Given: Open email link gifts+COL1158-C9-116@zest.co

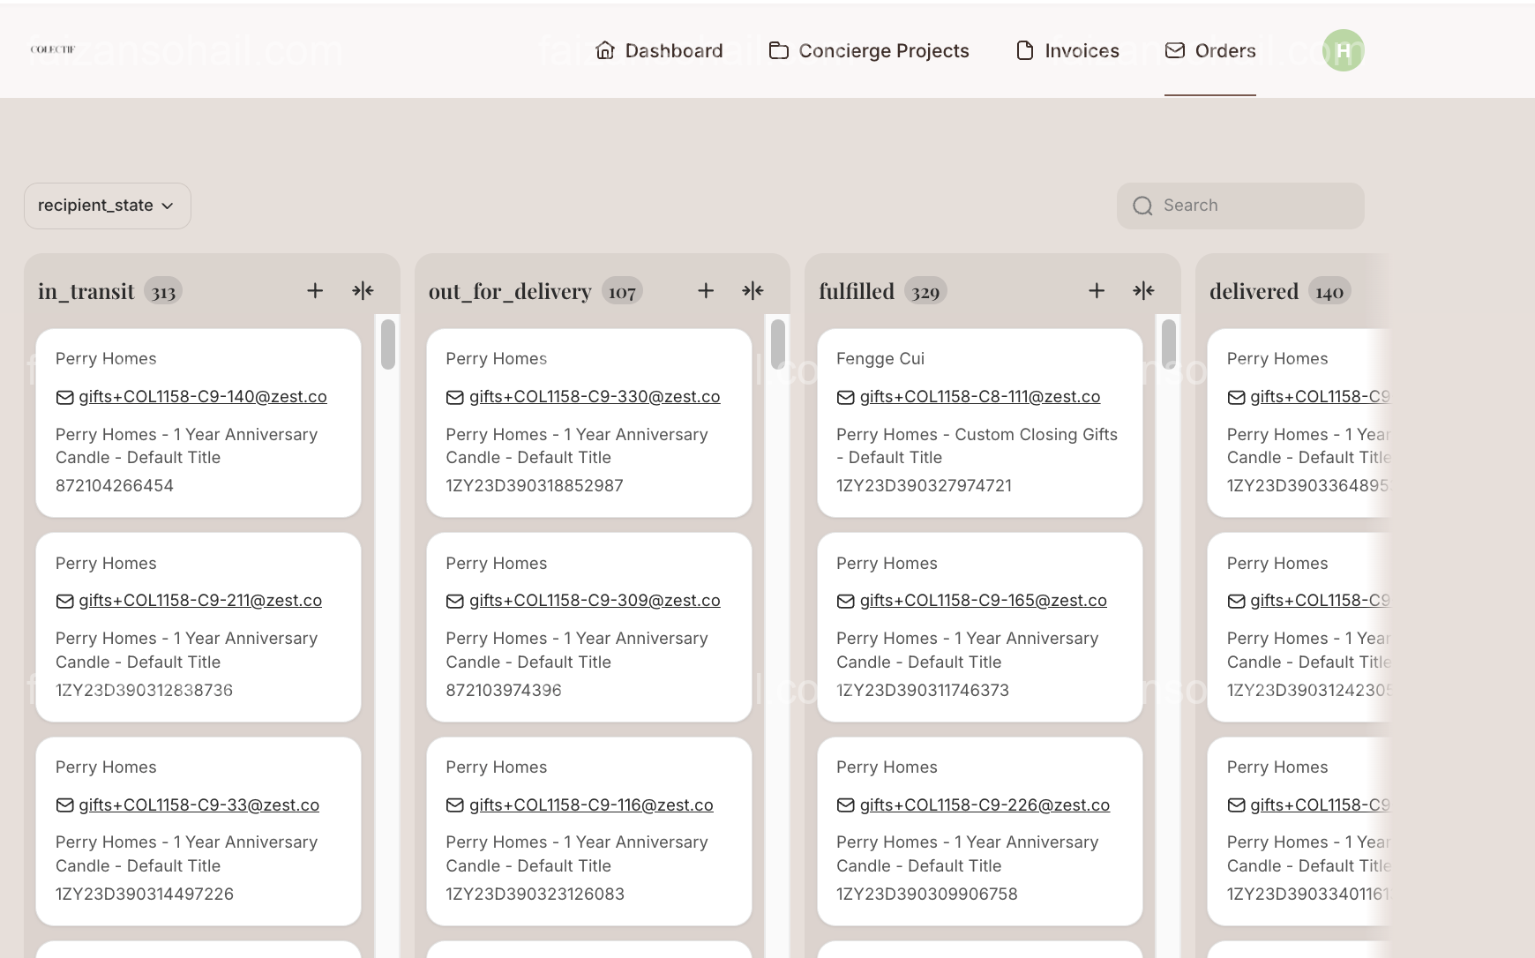Looking at the screenshot, I should (x=591, y=805).
